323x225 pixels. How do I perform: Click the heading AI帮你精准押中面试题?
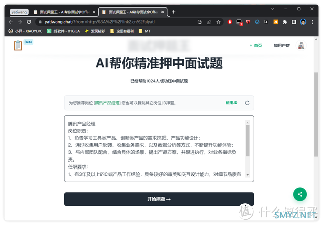click(x=159, y=63)
